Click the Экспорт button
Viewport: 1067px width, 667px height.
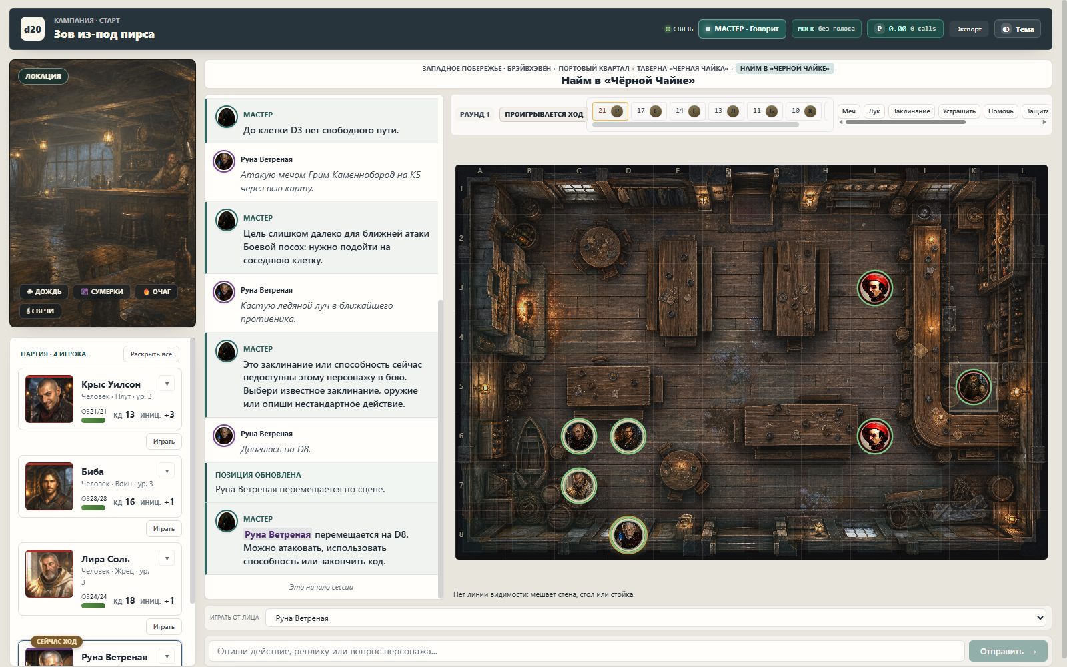968,29
